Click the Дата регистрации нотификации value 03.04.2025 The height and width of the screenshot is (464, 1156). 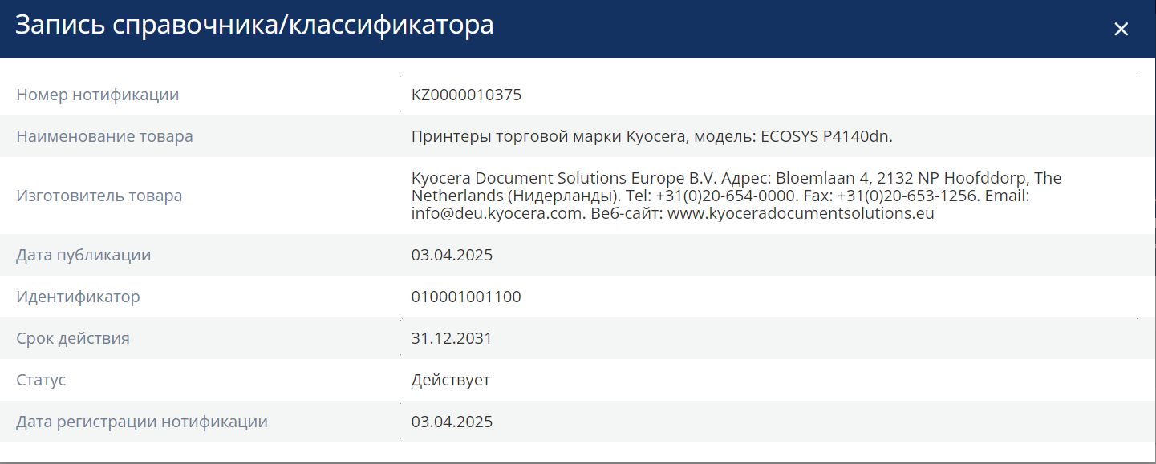(x=452, y=422)
